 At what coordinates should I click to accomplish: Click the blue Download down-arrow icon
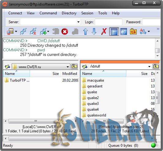[x=94, y=31]
